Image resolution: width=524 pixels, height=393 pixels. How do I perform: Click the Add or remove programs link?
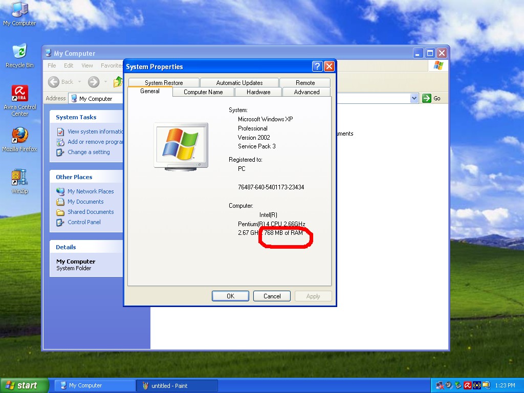pos(96,142)
